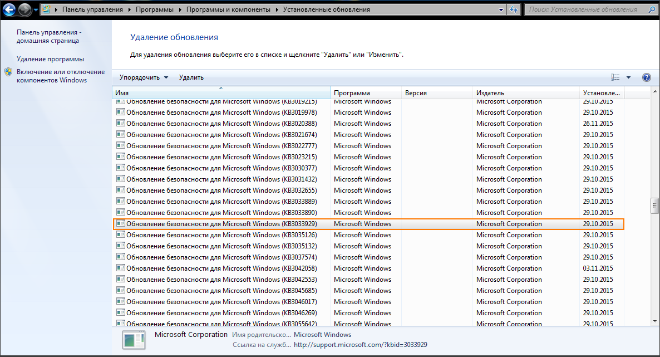
Task: Select update KB3032655 row
Action: pyautogui.click(x=369, y=190)
